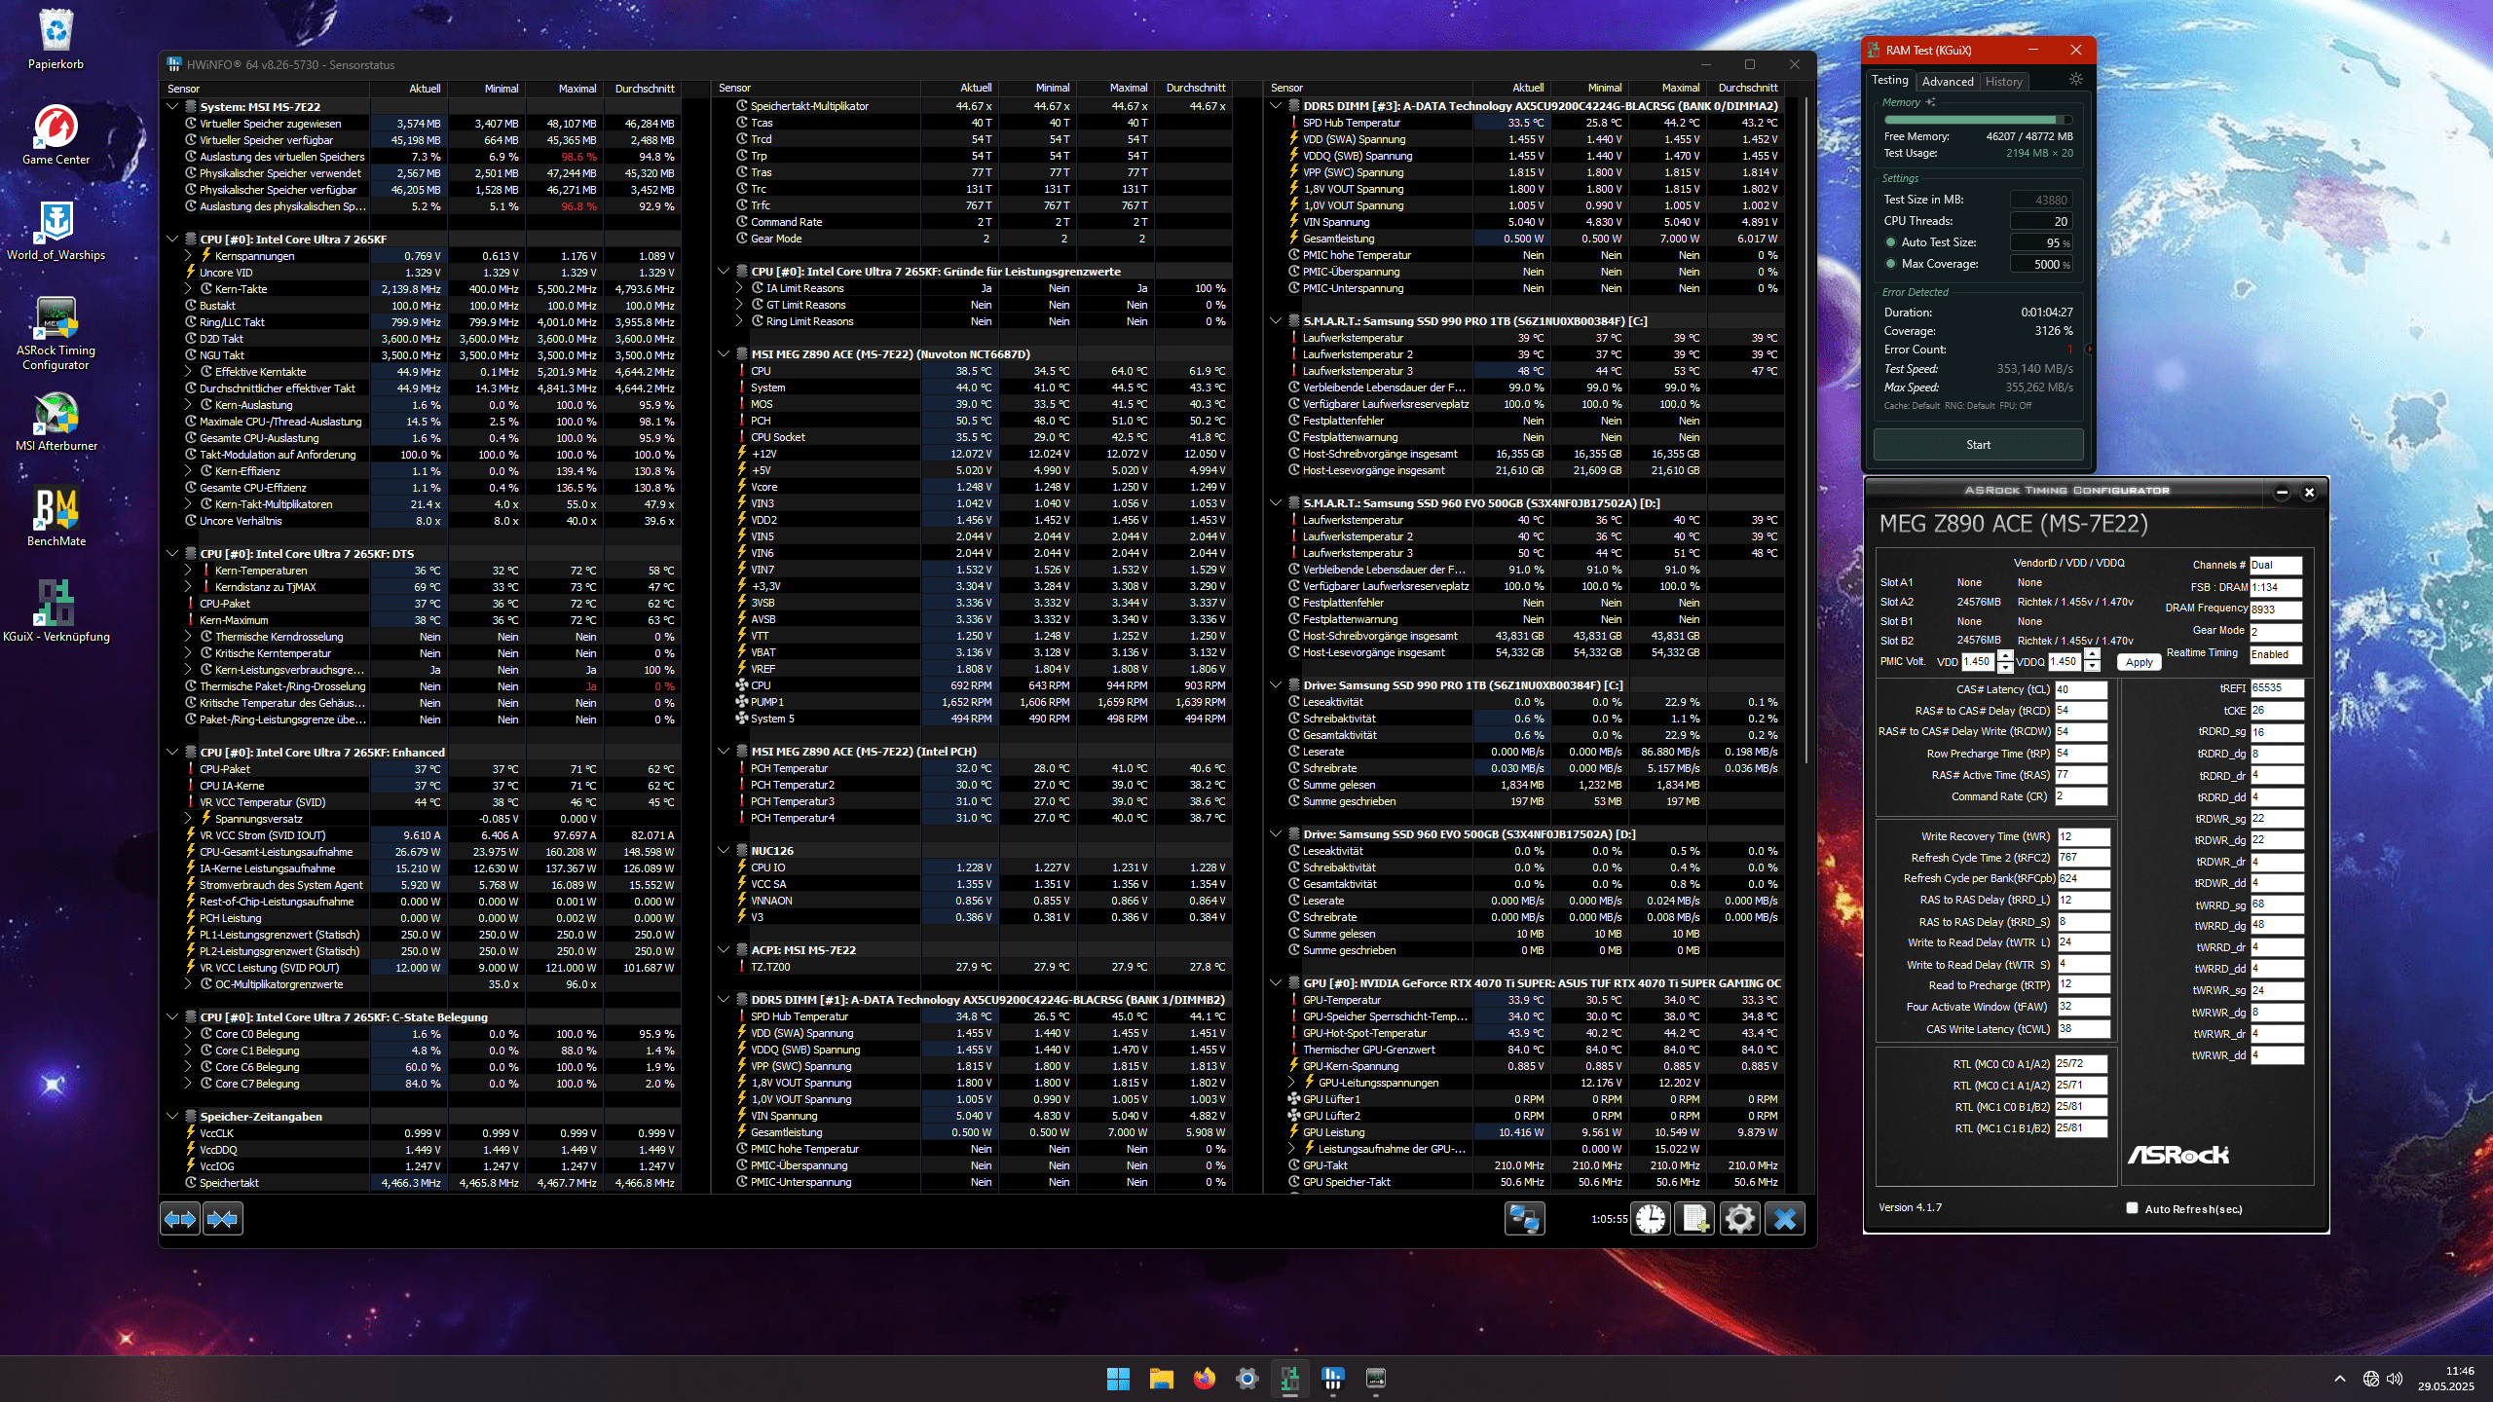
Task: Click the save report log icon
Action: [x=1694, y=1219]
